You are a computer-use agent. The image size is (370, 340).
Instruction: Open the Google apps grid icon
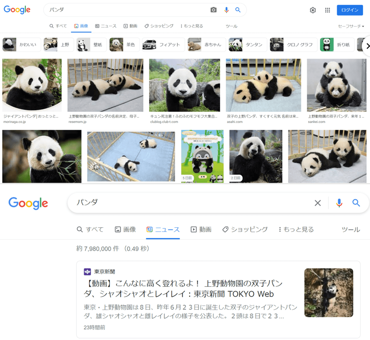[327, 10]
